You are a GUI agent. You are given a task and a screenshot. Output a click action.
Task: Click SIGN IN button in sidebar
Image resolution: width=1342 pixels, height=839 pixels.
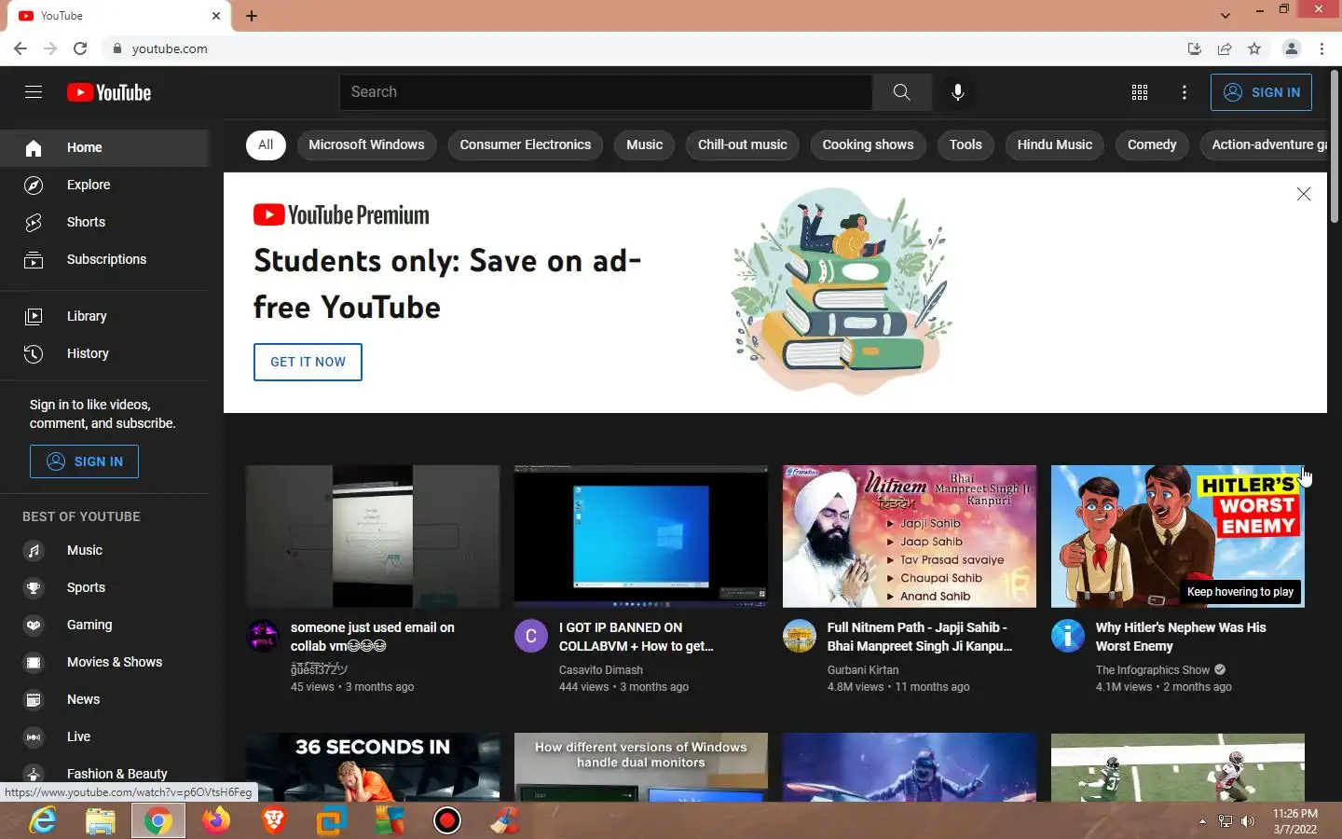(x=84, y=461)
